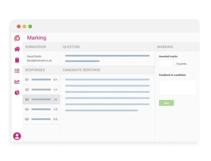Select the unmarked Q3 response row

click(41, 99)
